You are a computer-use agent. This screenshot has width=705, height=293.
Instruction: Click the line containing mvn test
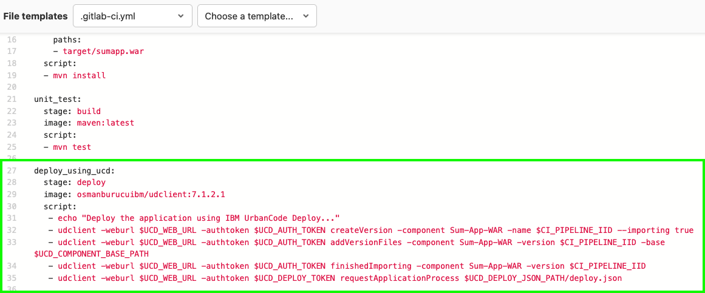pyautogui.click(x=67, y=147)
